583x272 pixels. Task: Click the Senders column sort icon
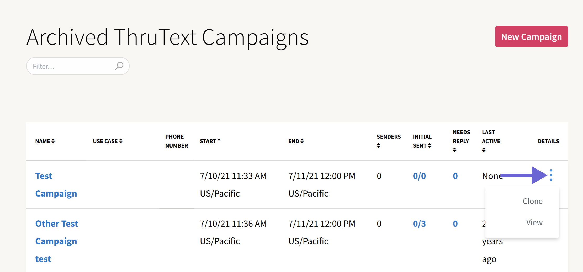(x=378, y=145)
